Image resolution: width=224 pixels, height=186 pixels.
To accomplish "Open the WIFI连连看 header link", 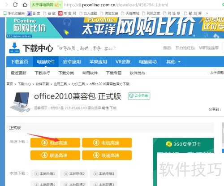I will (209, 48).
